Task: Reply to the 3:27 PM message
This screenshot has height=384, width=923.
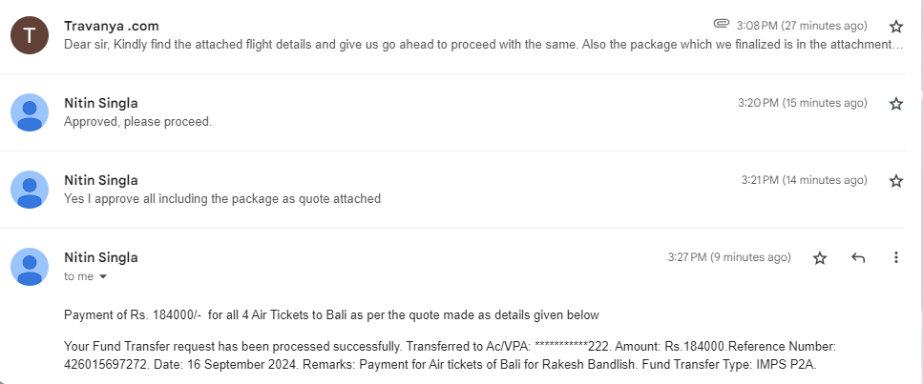Action: coord(858,257)
